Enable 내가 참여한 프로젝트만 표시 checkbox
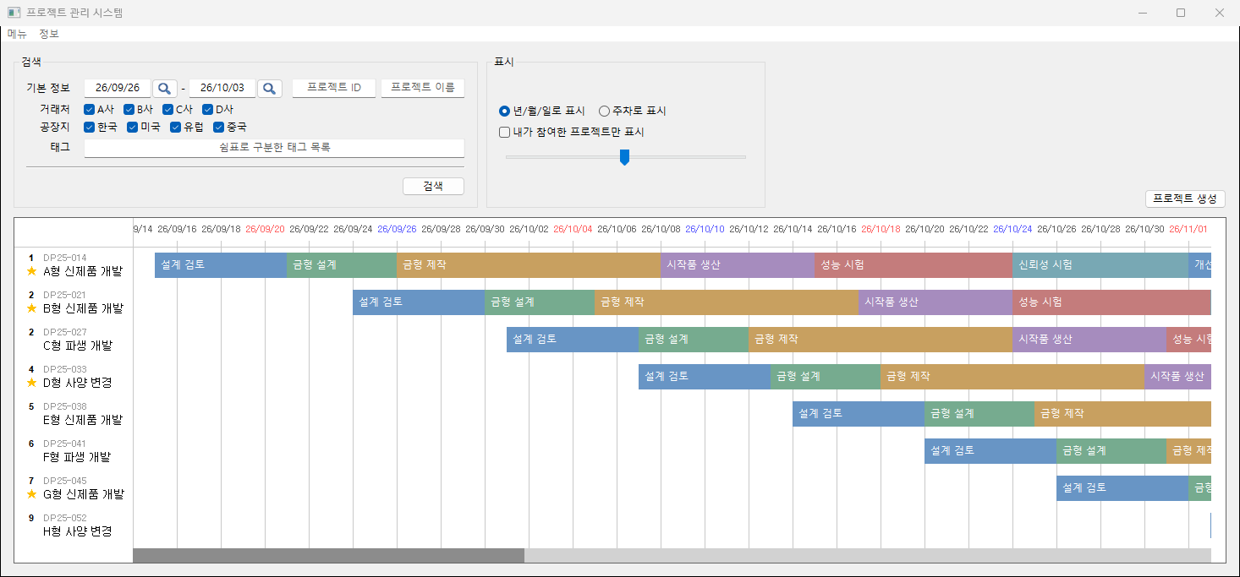 [x=505, y=132]
